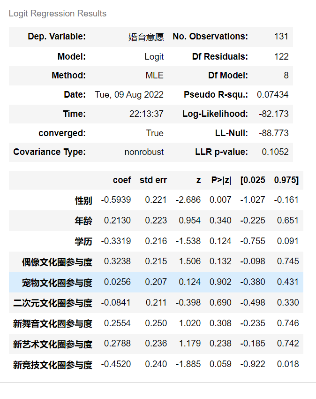This screenshot has width=316, height=399.
Task: Click 新艺术文化圈参与度 p-value 0.238
Action: (x=220, y=344)
